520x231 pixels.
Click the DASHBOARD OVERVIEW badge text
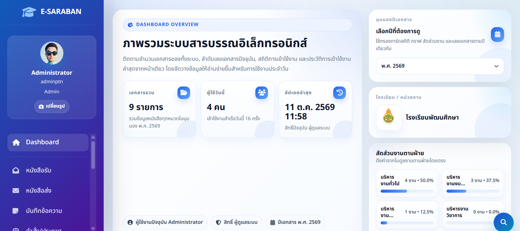tap(167, 25)
